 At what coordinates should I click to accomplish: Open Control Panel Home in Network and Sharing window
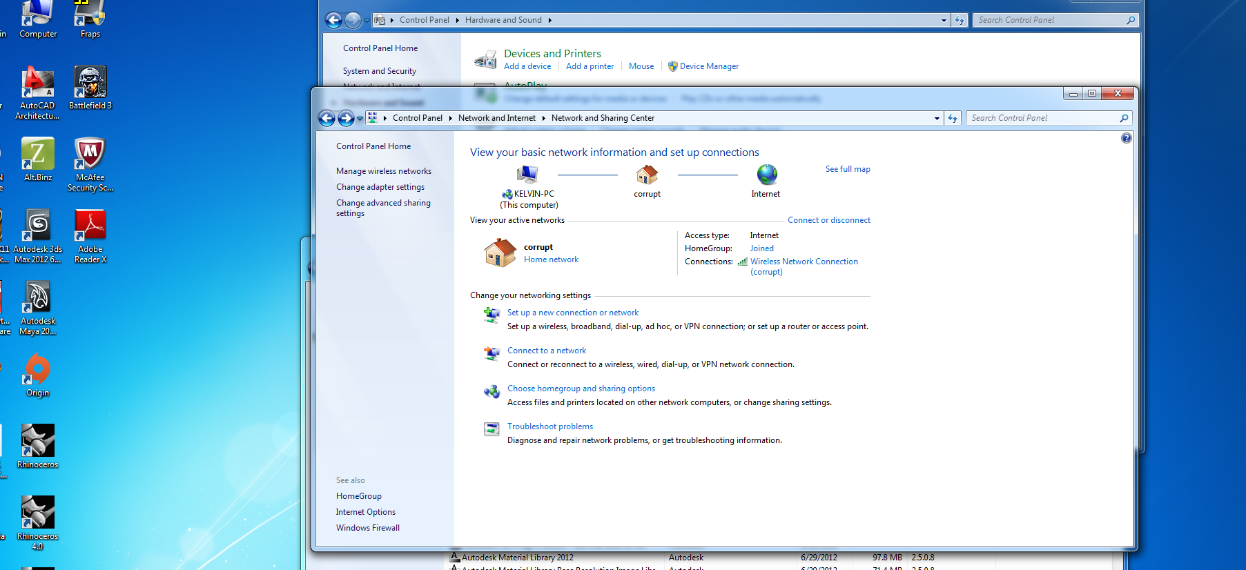(x=373, y=146)
